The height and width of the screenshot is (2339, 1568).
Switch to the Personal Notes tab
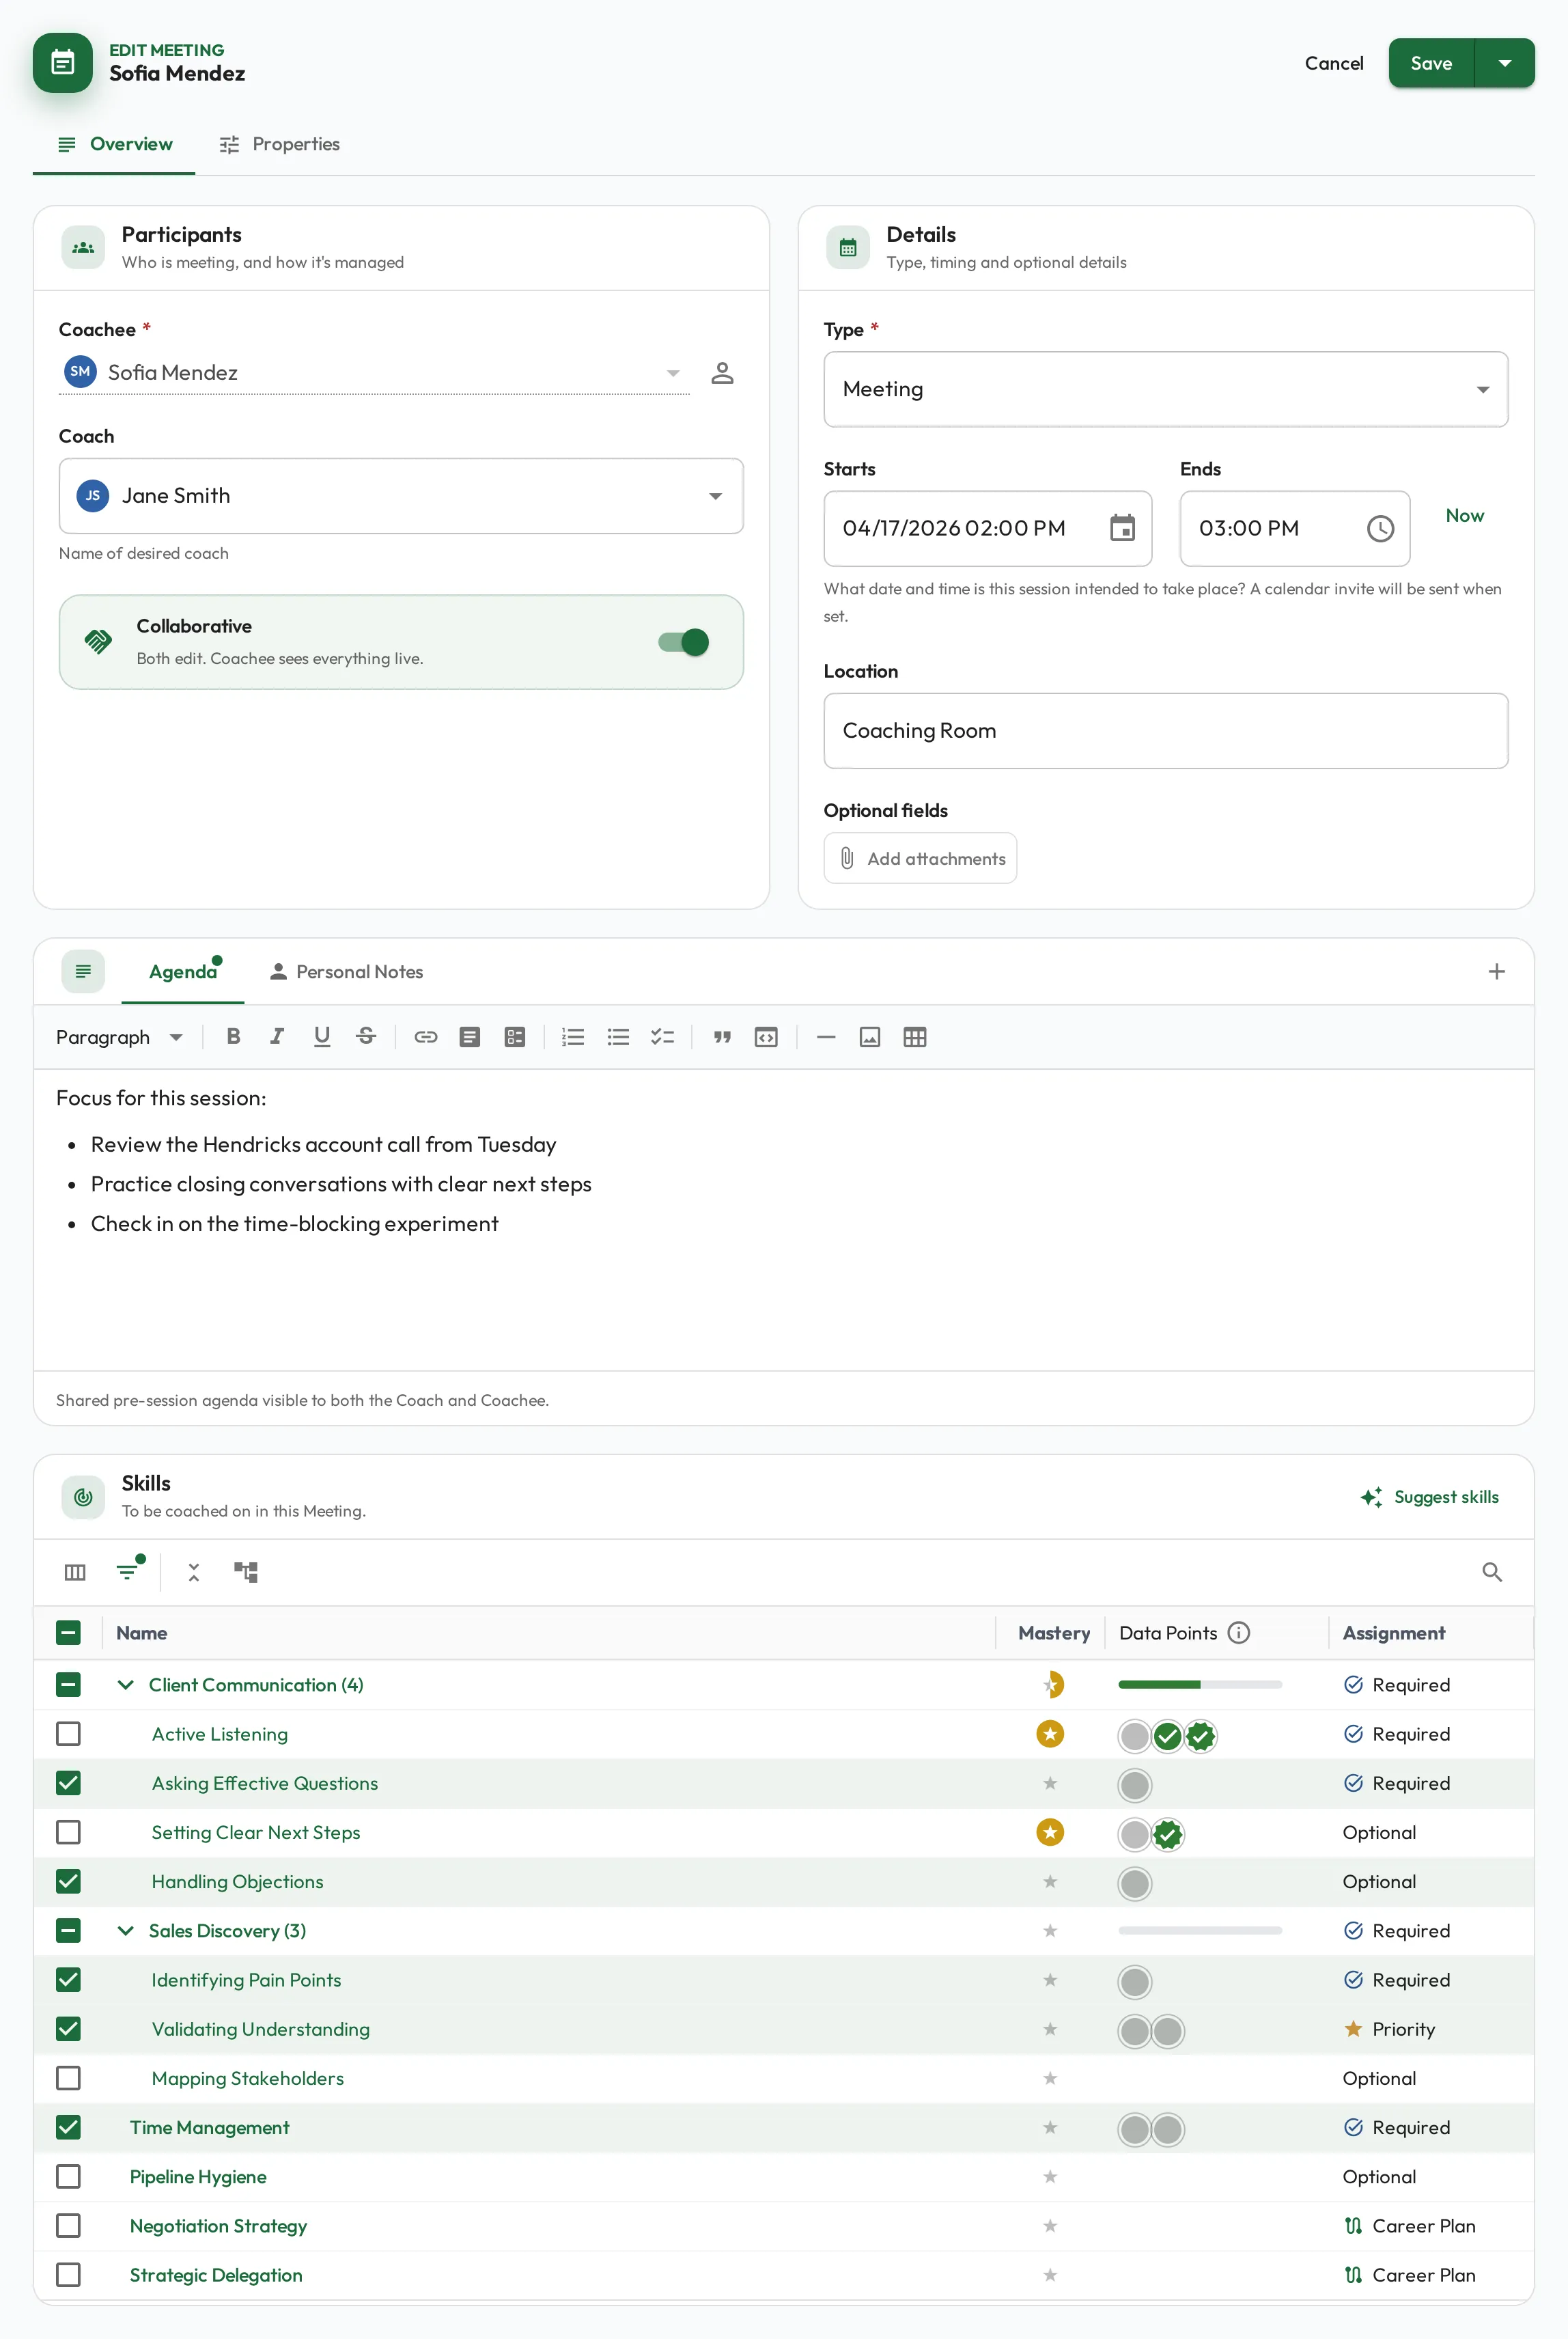tap(347, 971)
